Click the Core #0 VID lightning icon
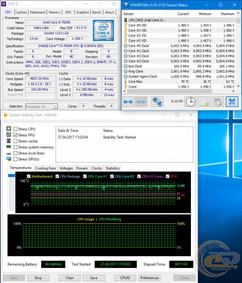The width and height of the screenshot is (242, 283). 126,25
